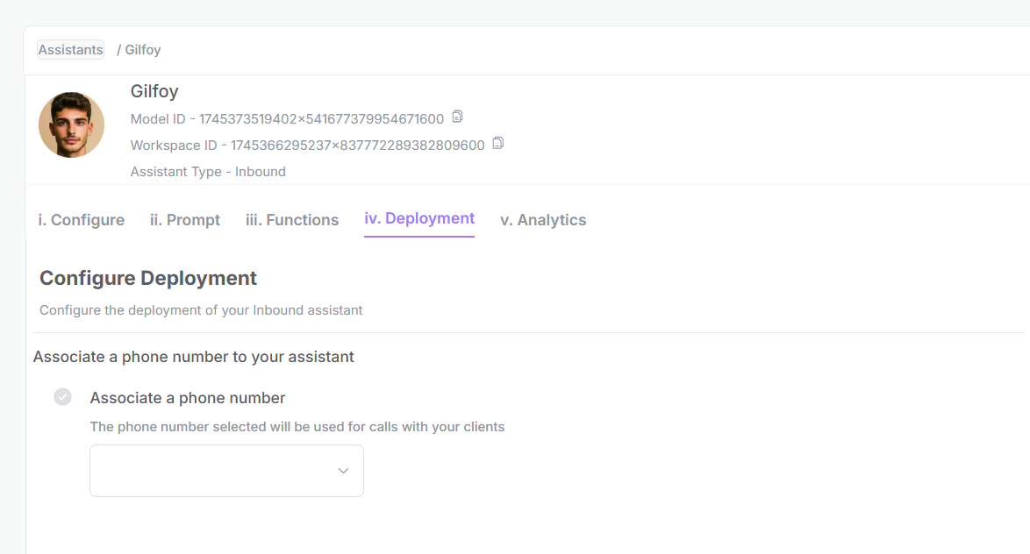
Task: Click the Model ID number text
Action: (x=321, y=119)
